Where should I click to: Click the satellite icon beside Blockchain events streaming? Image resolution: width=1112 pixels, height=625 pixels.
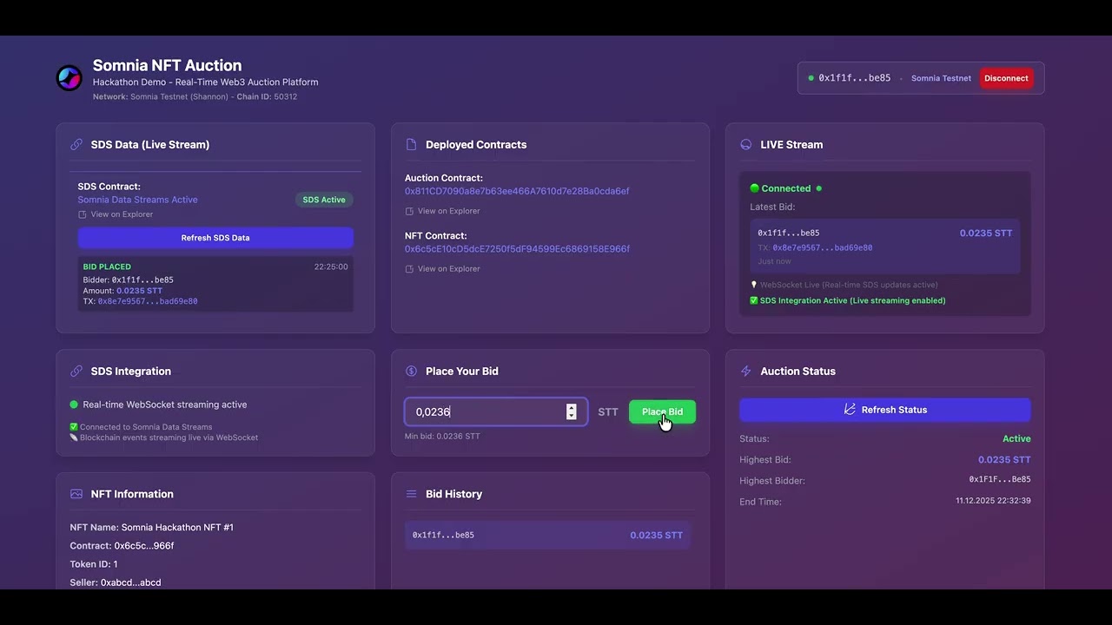[x=74, y=437]
